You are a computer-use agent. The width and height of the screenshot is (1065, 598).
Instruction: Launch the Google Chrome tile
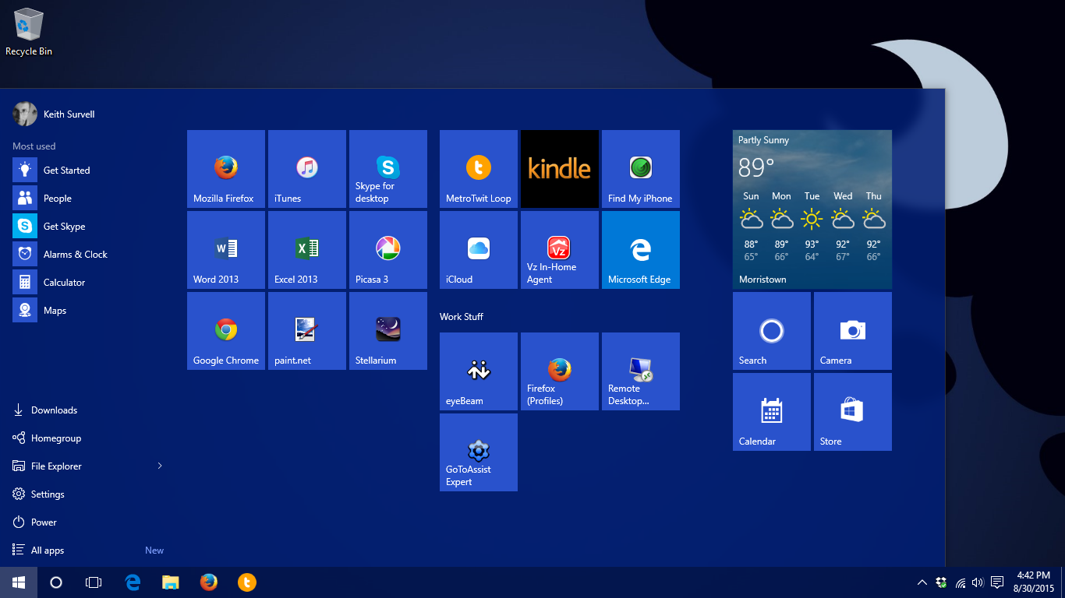click(x=226, y=331)
